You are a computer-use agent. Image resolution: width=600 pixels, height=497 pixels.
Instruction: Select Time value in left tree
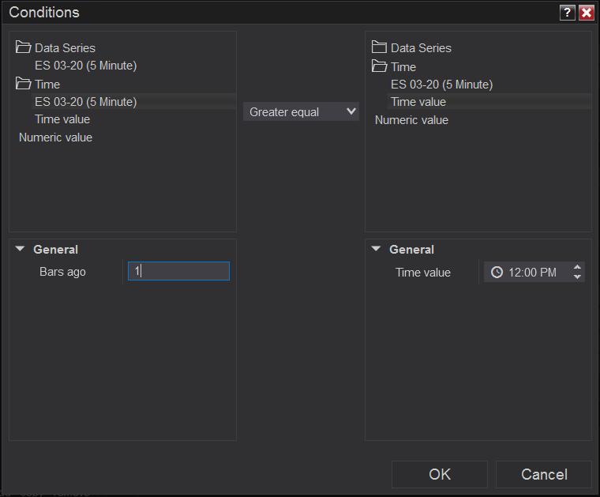62,119
